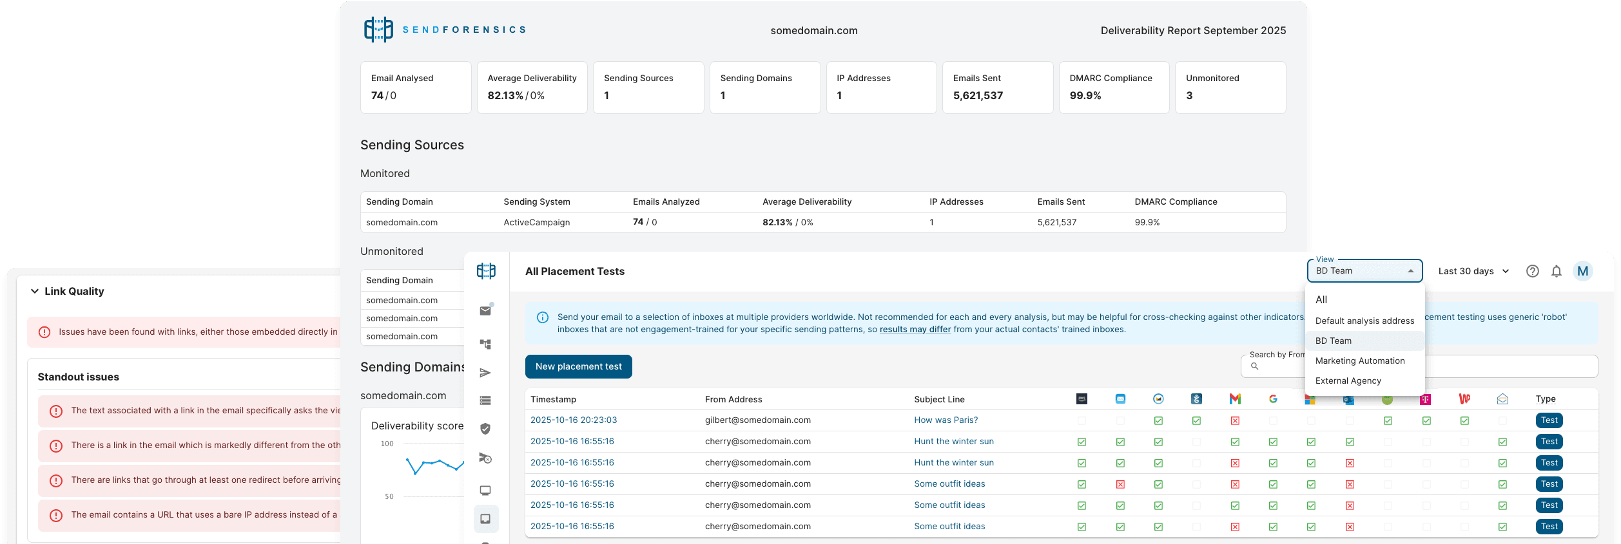Open the shield checkmark icon in sidebar
This screenshot has height=544, width=1621.
tap(485, 429)
